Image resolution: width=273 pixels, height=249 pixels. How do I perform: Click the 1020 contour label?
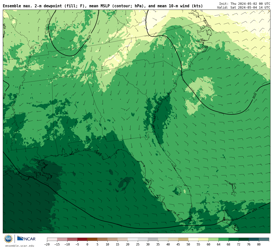(x=254, y=96)
